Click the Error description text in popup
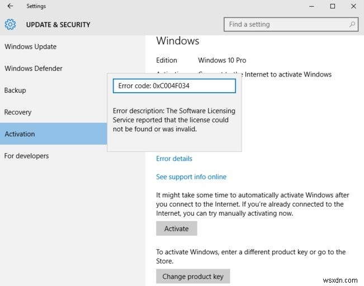This screenshot has width=364, height=286. click(174, 120)
